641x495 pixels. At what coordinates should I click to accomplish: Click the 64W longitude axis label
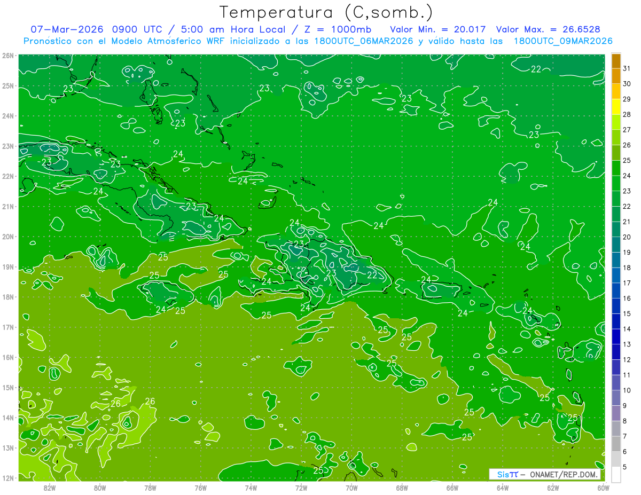(x=503, y=488)
